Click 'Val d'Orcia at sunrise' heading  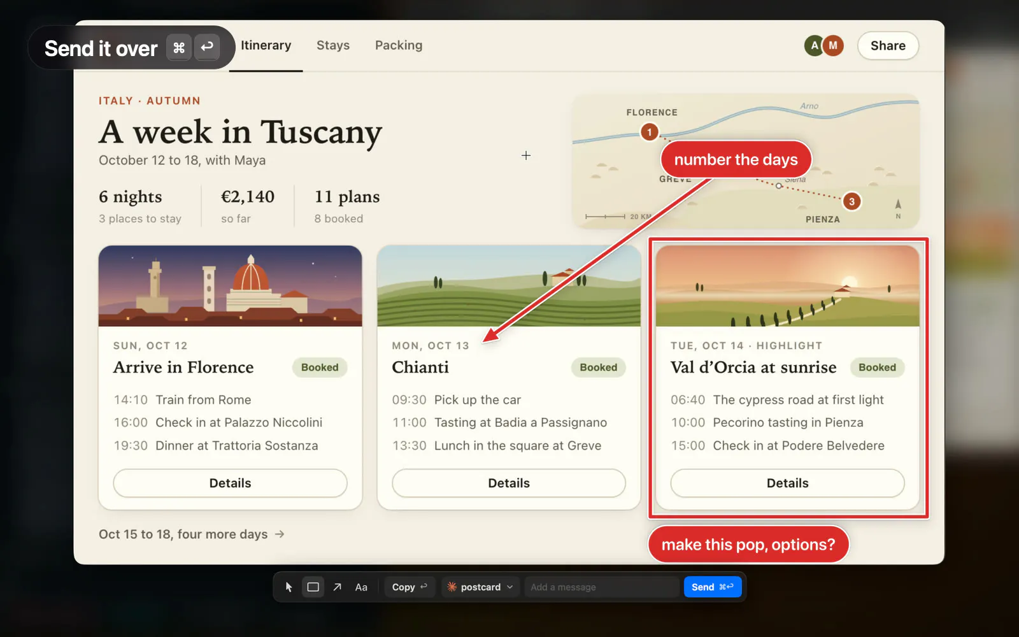pyautogui.click(x=753, y=368)
